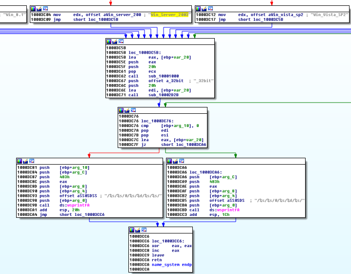The height and width of the screenshot is (274, 351).
Task: Click group-nodes icon of Win_Server_2003 node
Action: point(45,9)
